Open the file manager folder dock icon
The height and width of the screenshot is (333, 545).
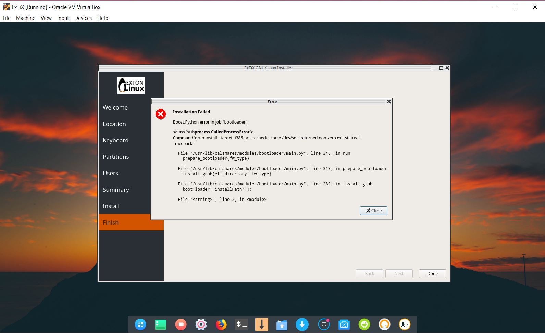[x=282, y=324]
